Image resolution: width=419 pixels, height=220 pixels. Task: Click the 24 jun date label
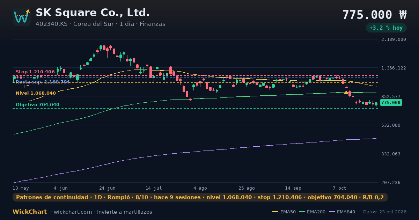click(x=107, y=188)
